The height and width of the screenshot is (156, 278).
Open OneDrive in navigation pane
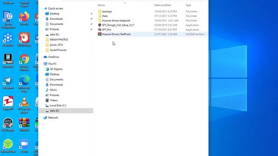click(53, 57)
